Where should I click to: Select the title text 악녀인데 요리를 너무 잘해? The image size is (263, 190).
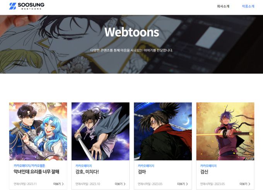point(36,172)
